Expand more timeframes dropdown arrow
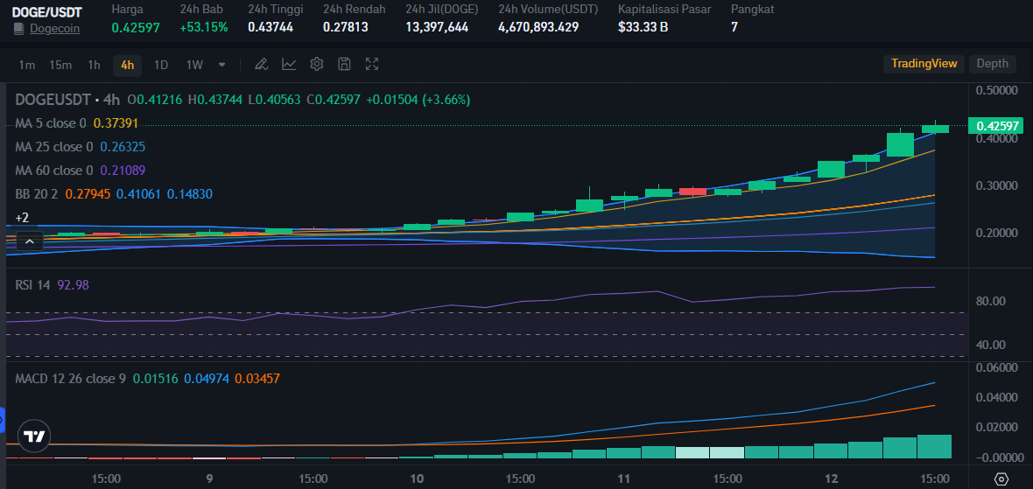This screenshot has height=489, width=1033. point(222,65)
